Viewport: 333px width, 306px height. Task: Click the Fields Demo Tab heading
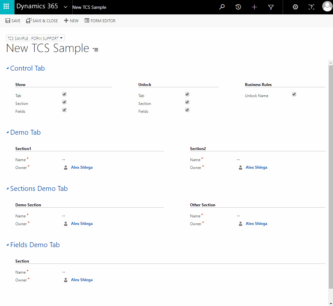point(35,245)
